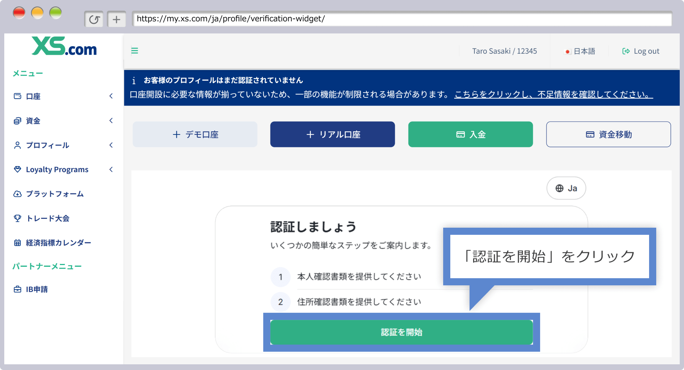Click the 口座 wallet icon in sidebar
This screenshot has width=684, height=370.
point(17,96)
